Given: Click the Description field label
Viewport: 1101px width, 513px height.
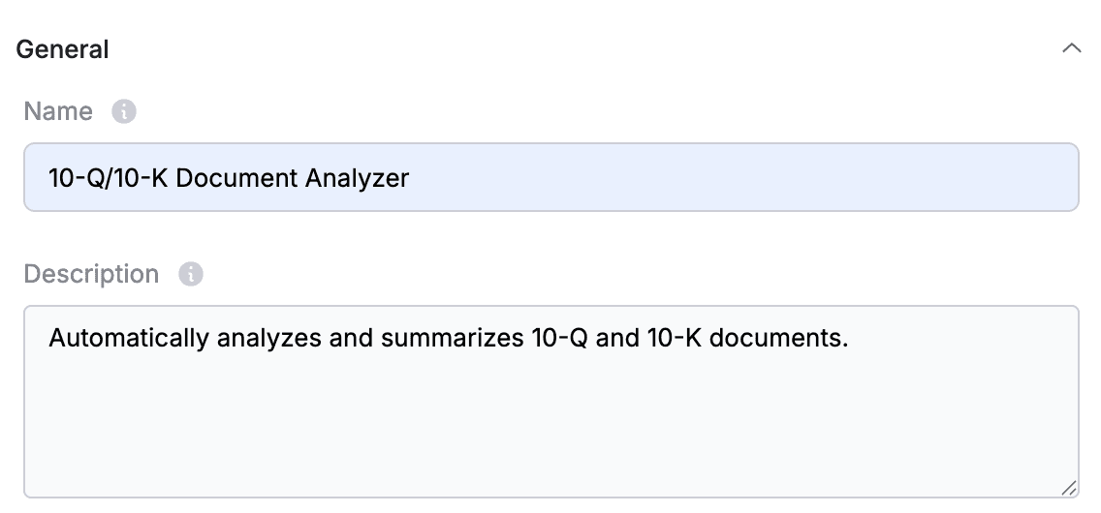Looking at the screenshot, I should pos(91,274).
